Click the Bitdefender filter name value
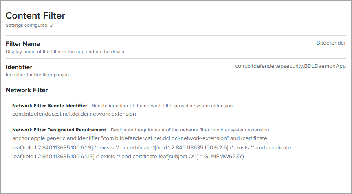This screenshot has height=194, width=352. click(x=331, y=43)
